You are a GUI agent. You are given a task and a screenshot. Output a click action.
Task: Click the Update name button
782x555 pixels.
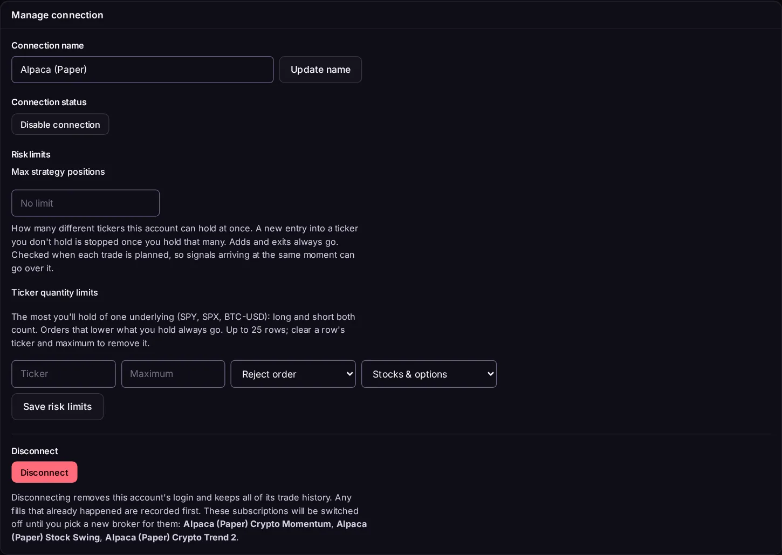point(320,70)
